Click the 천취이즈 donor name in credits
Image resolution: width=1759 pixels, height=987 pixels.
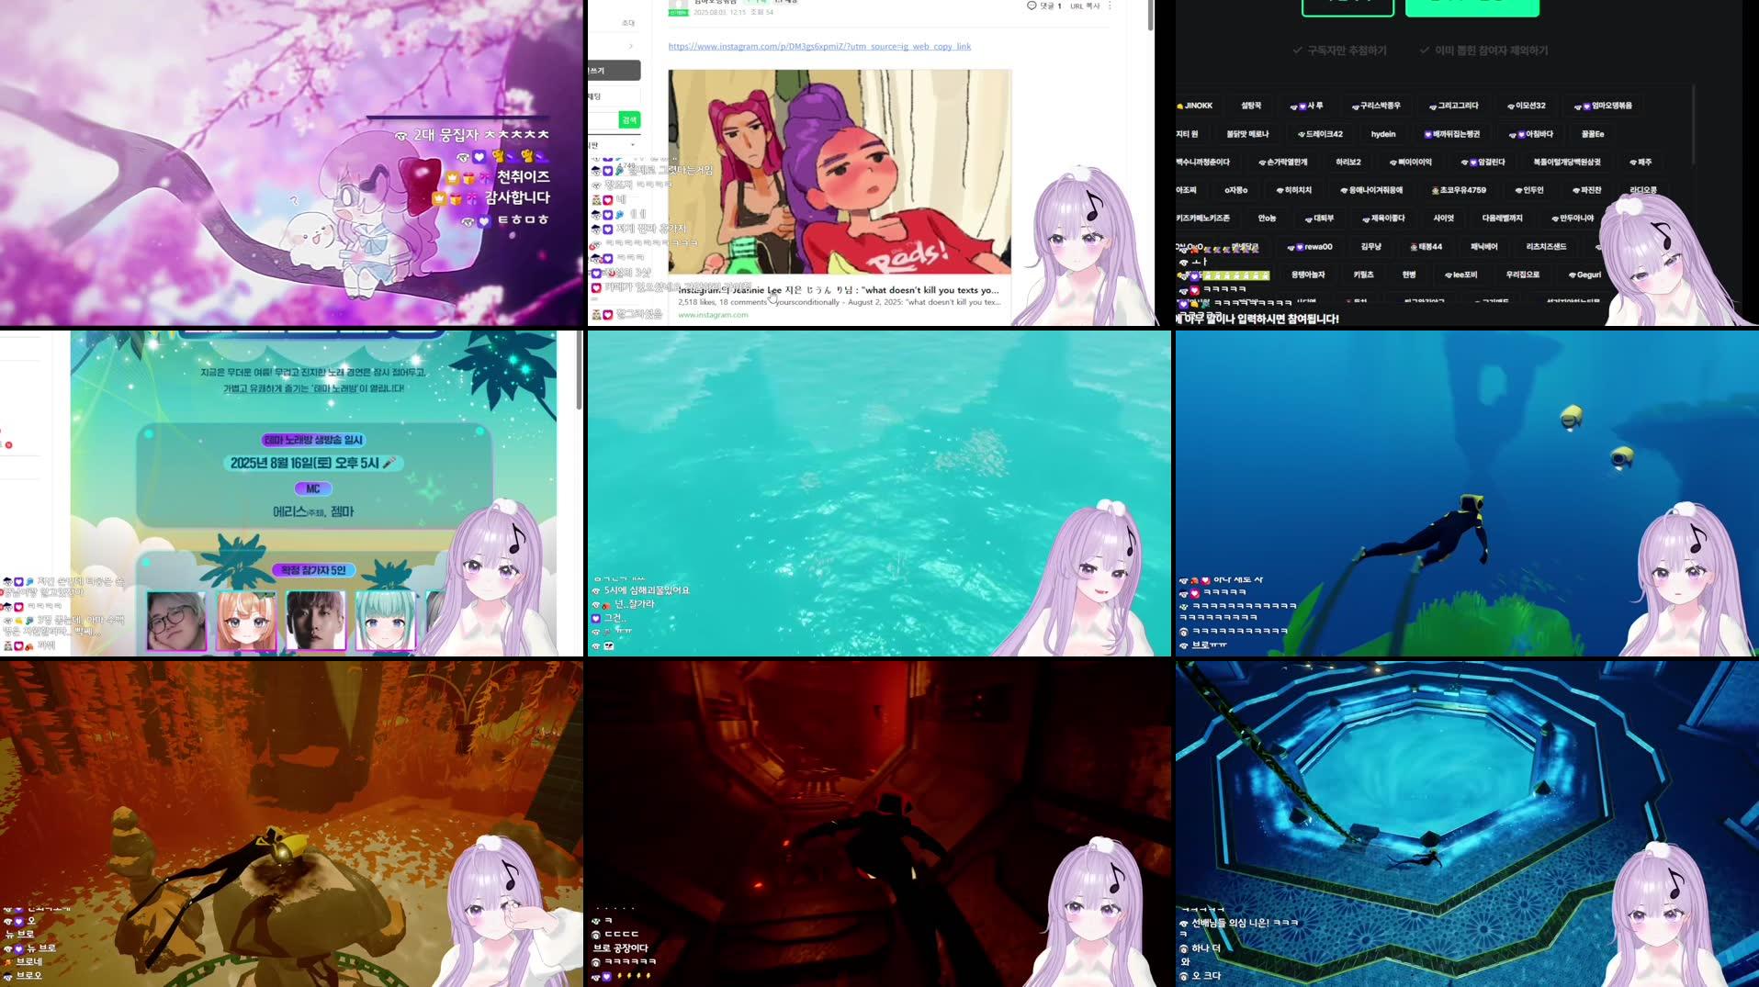pos(524,176)
